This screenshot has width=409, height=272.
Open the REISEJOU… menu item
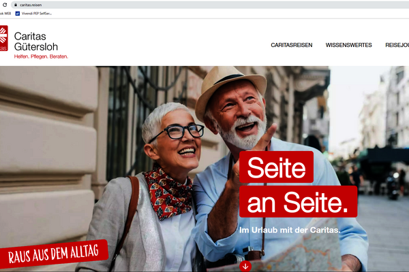click(397, 45)
